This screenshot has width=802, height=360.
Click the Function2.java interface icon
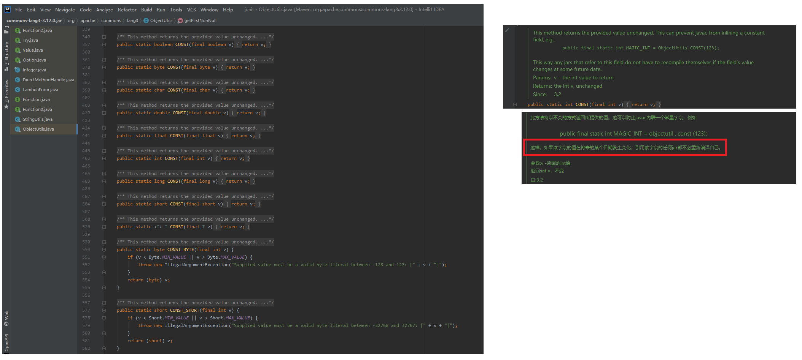18,30
